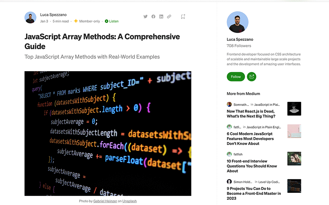The height and width of the screenshot is (205, 329).
Task: Open author avatar beside article byline
Action: point(30,17)
